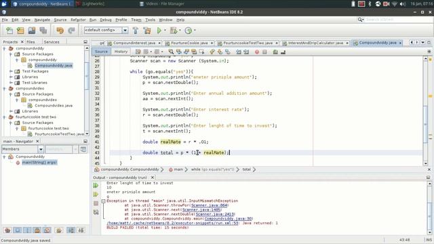Open the run.xml:53 executor-snippets link
Image resolution: width=434 pixels, height=244 pixels.
click(x=172, y=223)
